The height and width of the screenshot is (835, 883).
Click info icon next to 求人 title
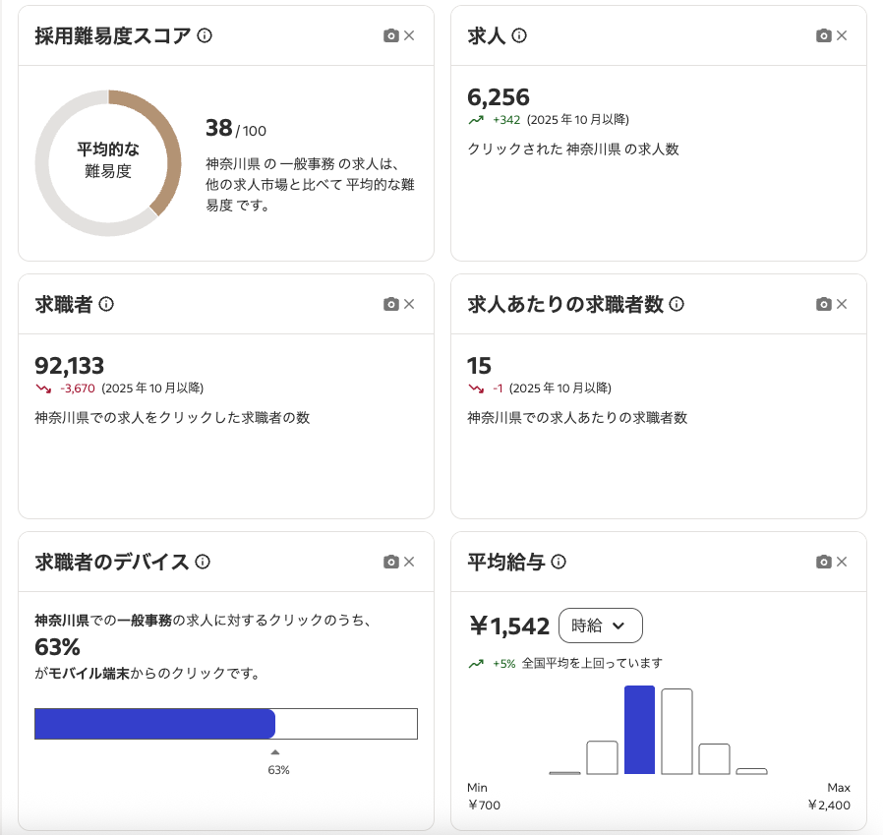pos(519,35)
